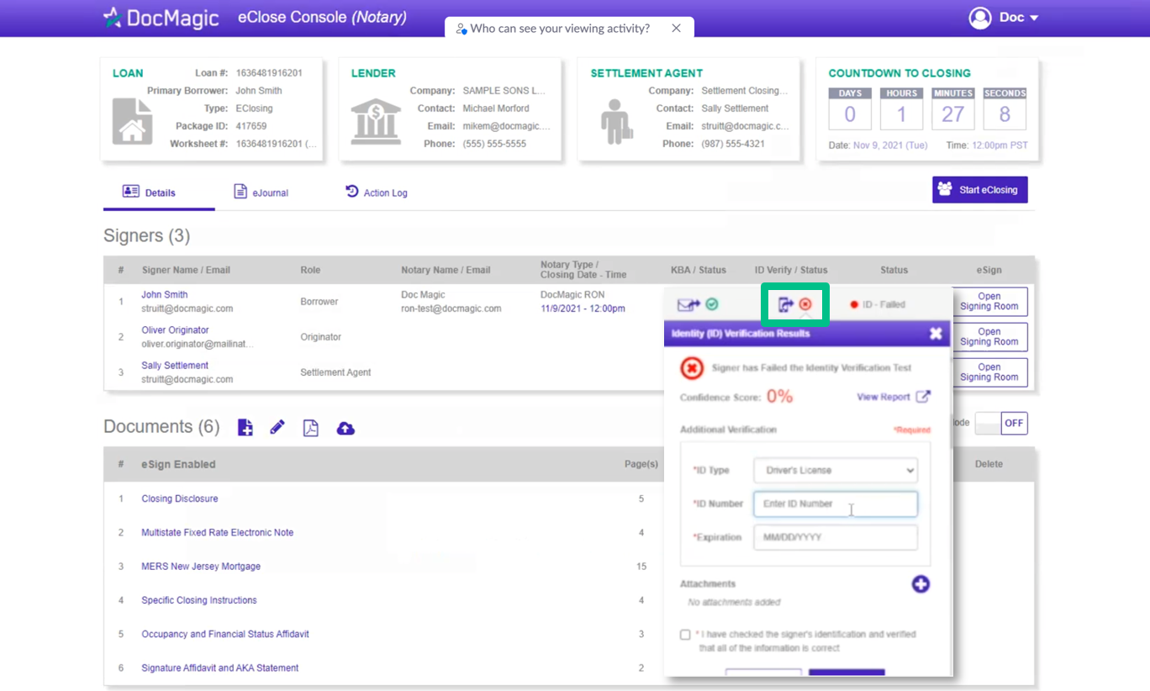
Task: Dismiss the viewing activity notice
Action: [676, 28]
